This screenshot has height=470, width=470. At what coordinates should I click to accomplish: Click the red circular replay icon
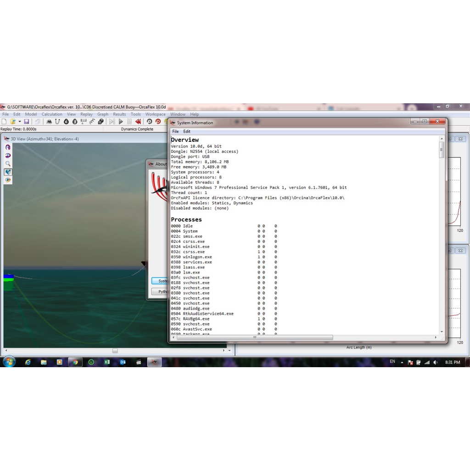[x=158, y=121]
